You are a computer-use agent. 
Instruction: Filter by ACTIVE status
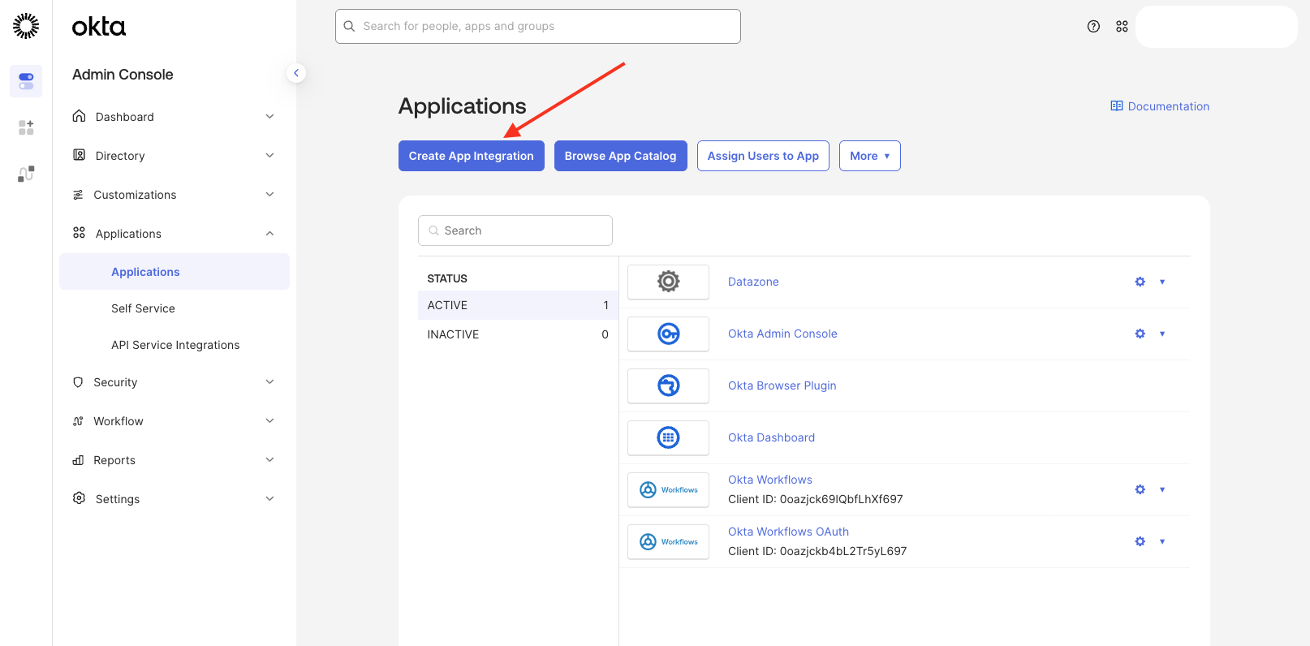(518, 305)
